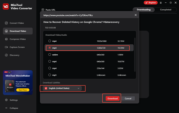
Task: Click the TED 0:03:08 duration text
Action: click(x=50, y=28)
